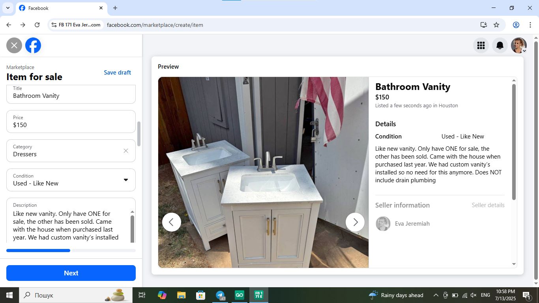Close the Marketplace listing form
The image size is (539, 303).
(x=14, y=45)
